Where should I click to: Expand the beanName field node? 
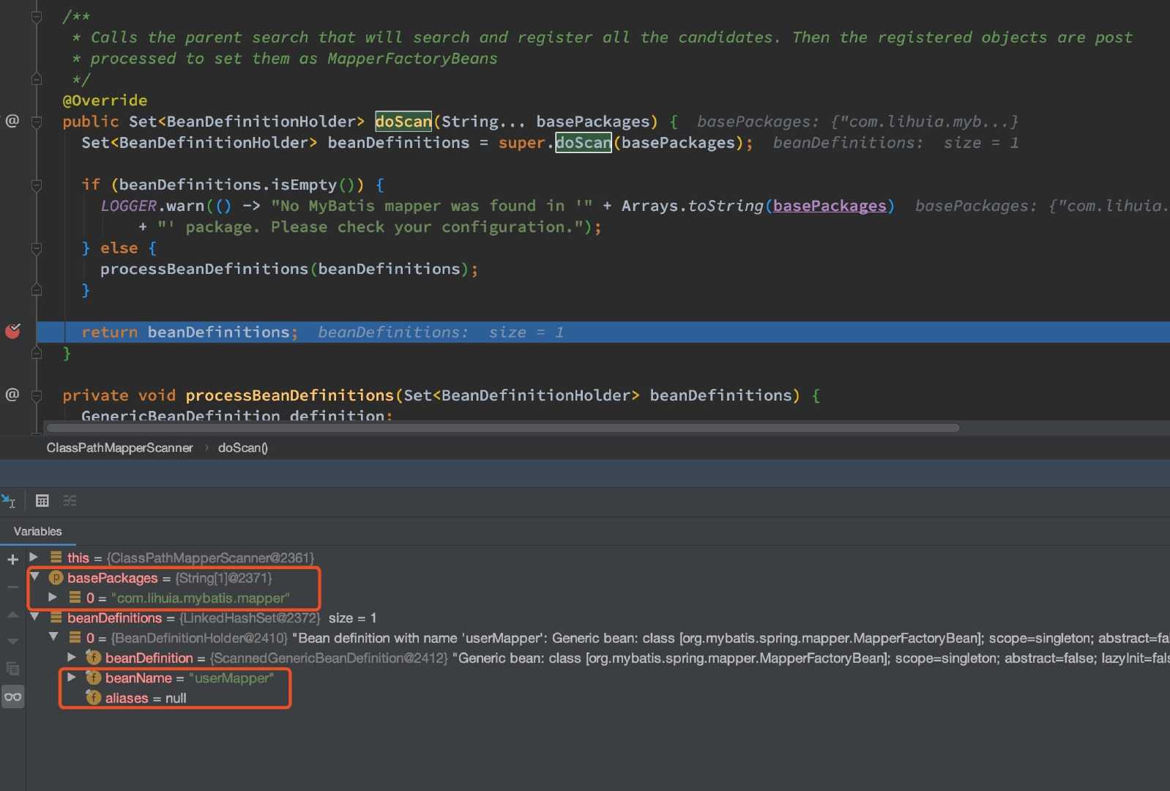pyautogui.click(x=72, y=677)
